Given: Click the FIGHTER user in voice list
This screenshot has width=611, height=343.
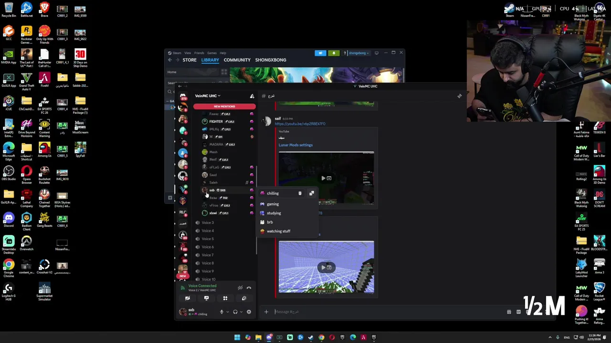Looking at the screenshot, I should point(216,121).
